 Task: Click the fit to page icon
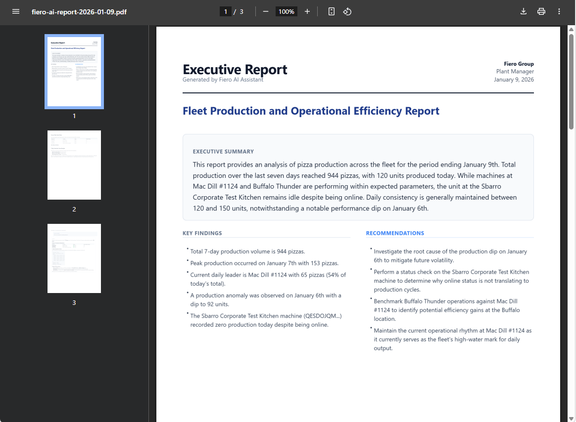coord(332,11)
